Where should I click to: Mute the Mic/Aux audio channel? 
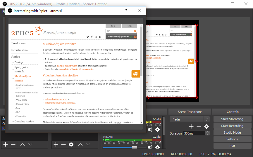150,147
